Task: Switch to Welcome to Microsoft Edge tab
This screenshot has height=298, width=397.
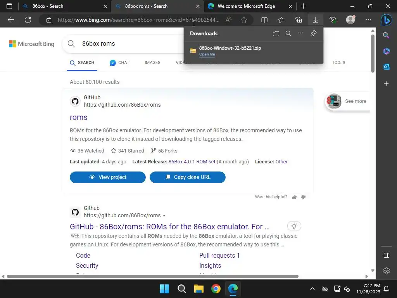Action: [x=246, y=6]
